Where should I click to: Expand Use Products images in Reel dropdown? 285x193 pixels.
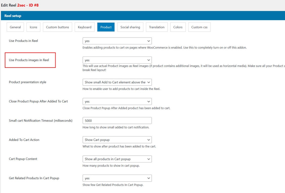[x=117, y=60]
